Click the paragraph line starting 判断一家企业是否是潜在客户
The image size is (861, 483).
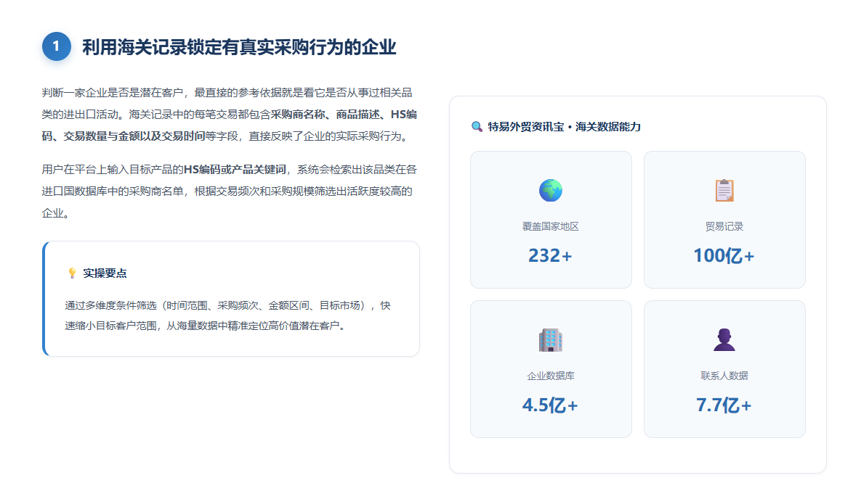pos(227,93)
